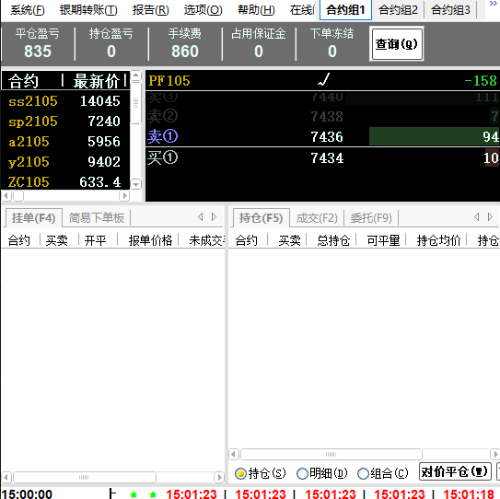Click positions panel horizontal scrollbar thumb
Image resolution: width=500 pixels, height=499 pixels.
331,454
